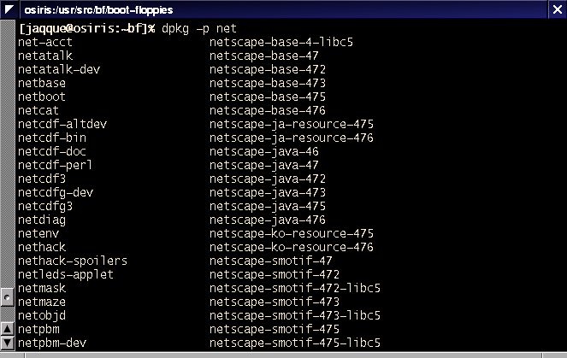Click the netscape-ja-resource-476 entry

(x=292, y=138)
